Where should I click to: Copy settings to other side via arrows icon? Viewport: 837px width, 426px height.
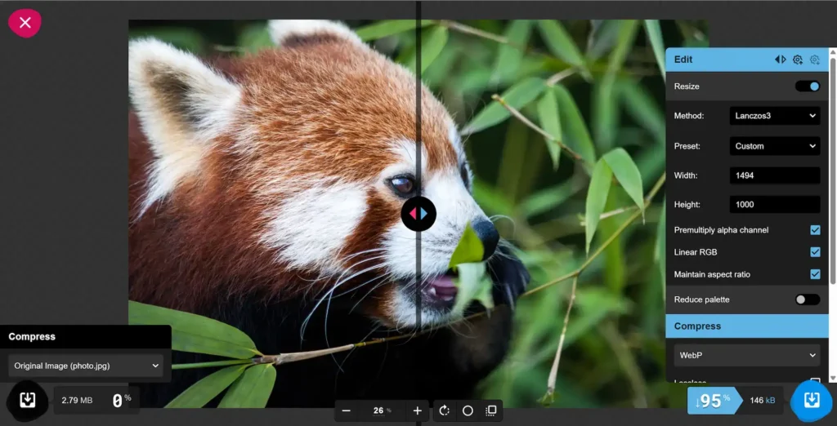click(x=781, y=60)
